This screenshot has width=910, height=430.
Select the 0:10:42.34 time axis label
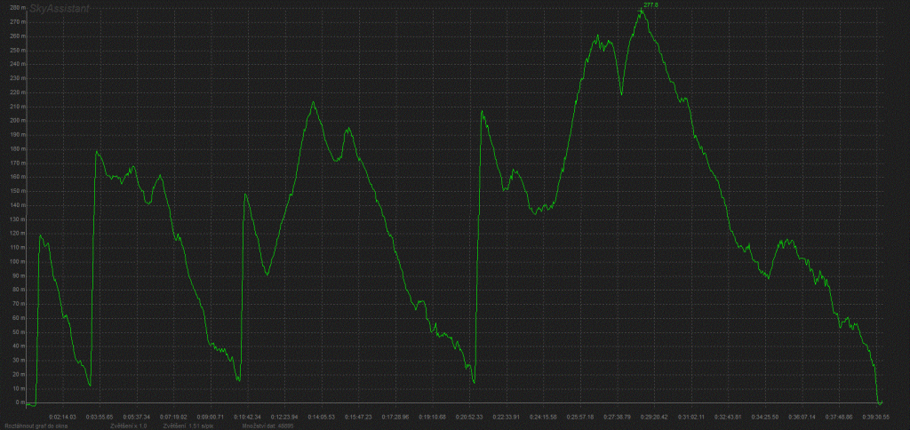(x=247, y=416)
